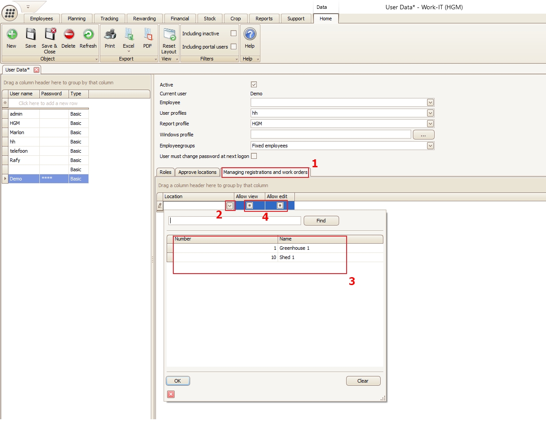Screen dimensions: 546x421
Task: Open the Employee dropdown
Action: [x=430, y=102]
